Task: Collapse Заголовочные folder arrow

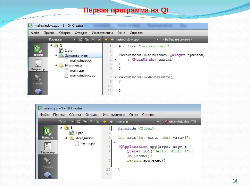Action: [x=56, y=55]
